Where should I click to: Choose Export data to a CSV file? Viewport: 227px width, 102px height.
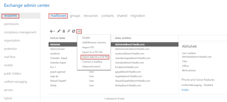(95, 57)
